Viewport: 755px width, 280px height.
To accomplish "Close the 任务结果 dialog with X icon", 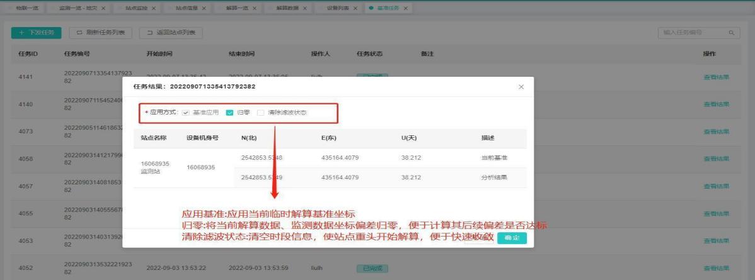I will [521, 87].
